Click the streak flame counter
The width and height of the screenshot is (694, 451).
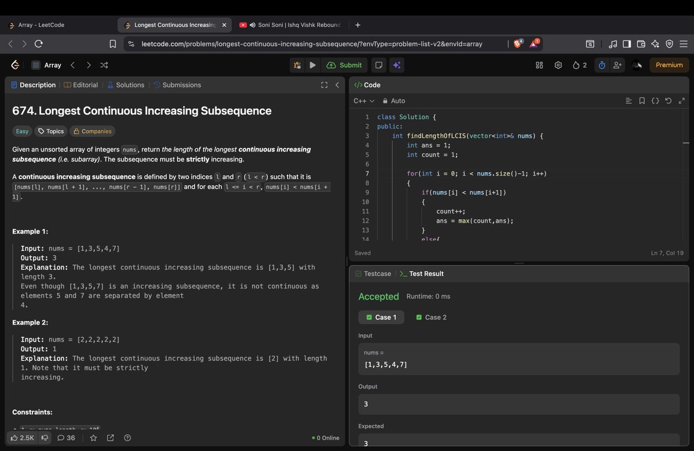coord(579,65)
